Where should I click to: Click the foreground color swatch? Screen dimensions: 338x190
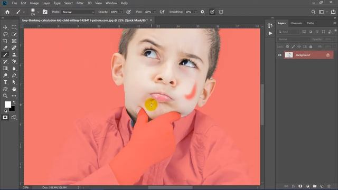pyautogui.click(x=8, y=104)
